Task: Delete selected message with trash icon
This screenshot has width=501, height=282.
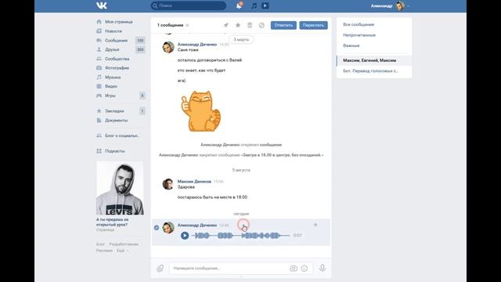Action: [x=250, y=25]
